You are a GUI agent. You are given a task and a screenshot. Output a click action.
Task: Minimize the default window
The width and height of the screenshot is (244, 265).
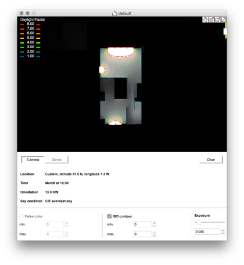28,13
